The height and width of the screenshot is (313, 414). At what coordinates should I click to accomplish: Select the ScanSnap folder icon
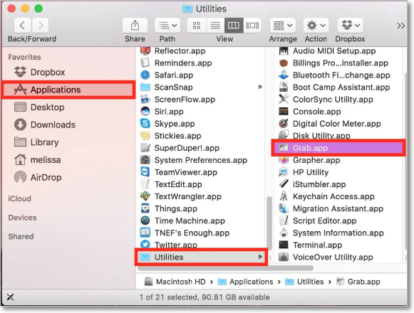tap(145, 87)
